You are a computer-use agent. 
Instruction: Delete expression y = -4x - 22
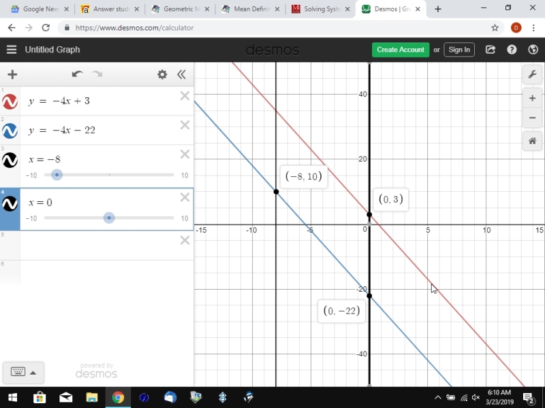[x=185, y=125]
